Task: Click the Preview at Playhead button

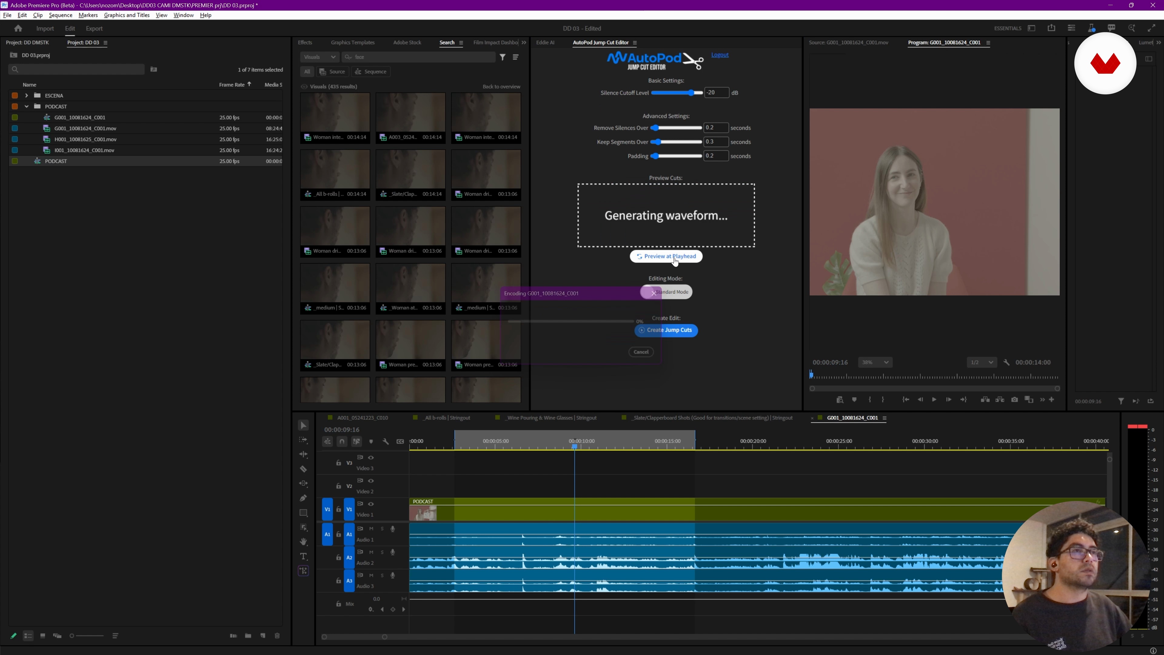Action: [x=666, y=256]
